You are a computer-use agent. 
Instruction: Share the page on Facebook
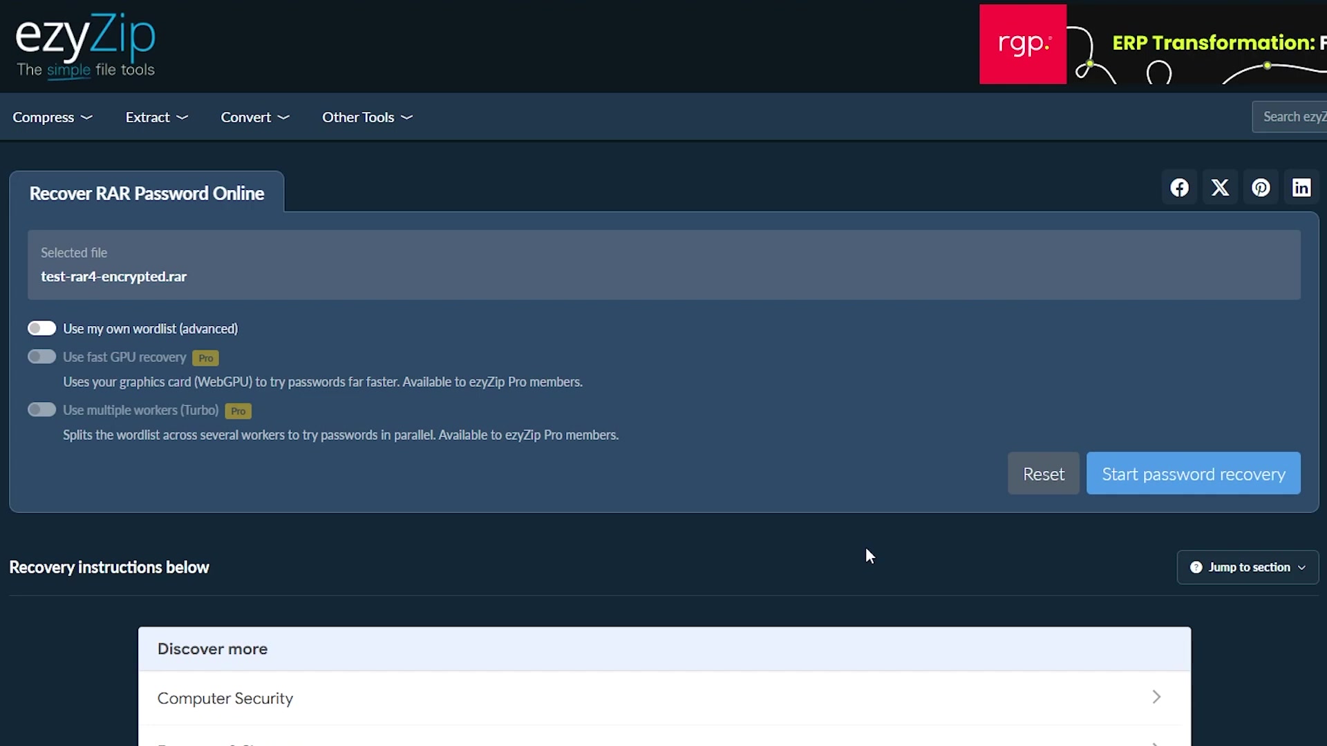[x=1179, y=188]
